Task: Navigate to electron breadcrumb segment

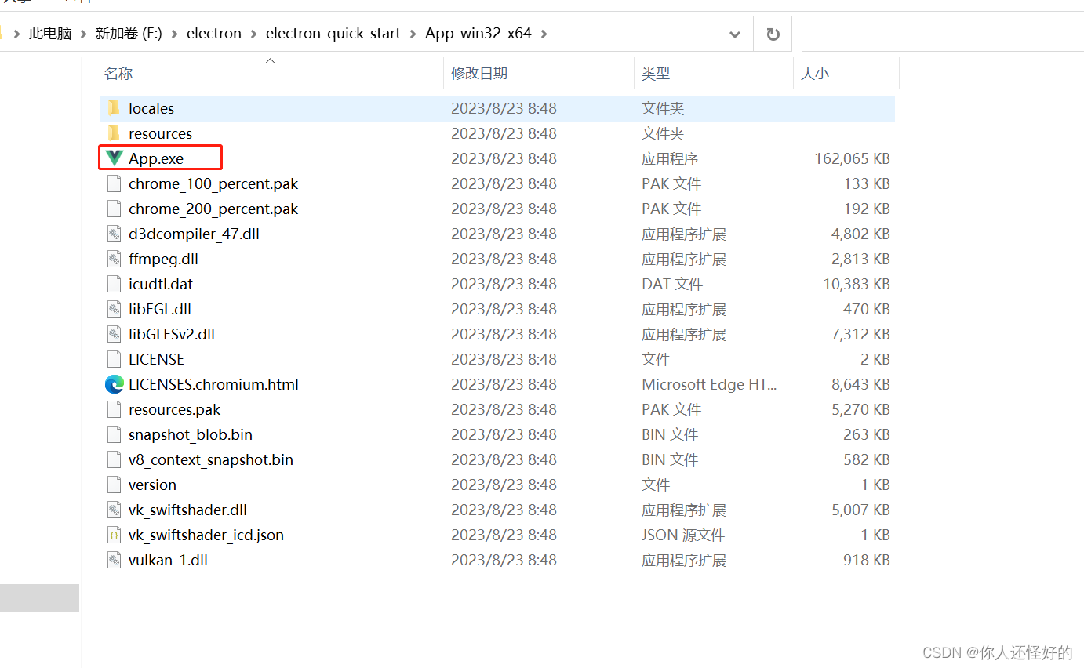Action: point(214,34)
